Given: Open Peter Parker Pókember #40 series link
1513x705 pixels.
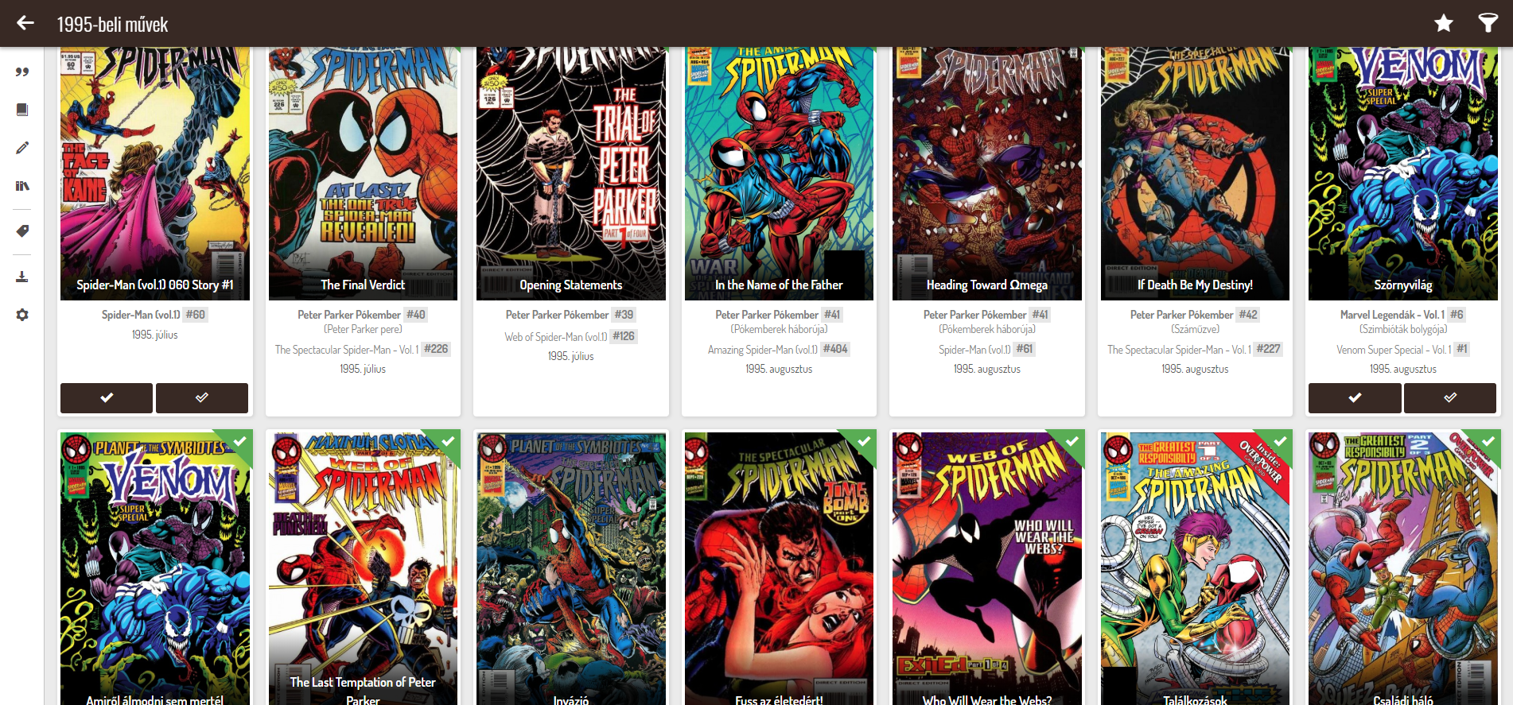Looking at the screenshot, I should pyautogui.click(x=363, y=315).
